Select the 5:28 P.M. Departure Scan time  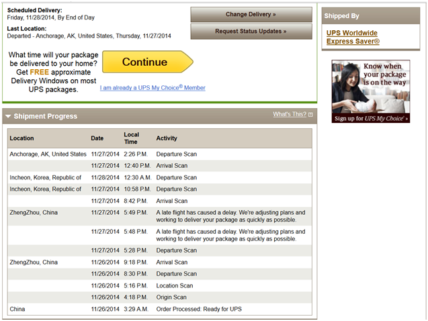click(136, 250)
